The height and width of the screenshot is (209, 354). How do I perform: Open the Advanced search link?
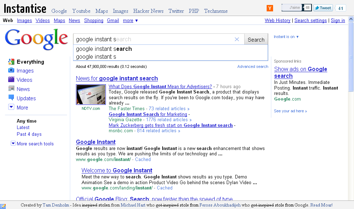click(x=253, y=67)
